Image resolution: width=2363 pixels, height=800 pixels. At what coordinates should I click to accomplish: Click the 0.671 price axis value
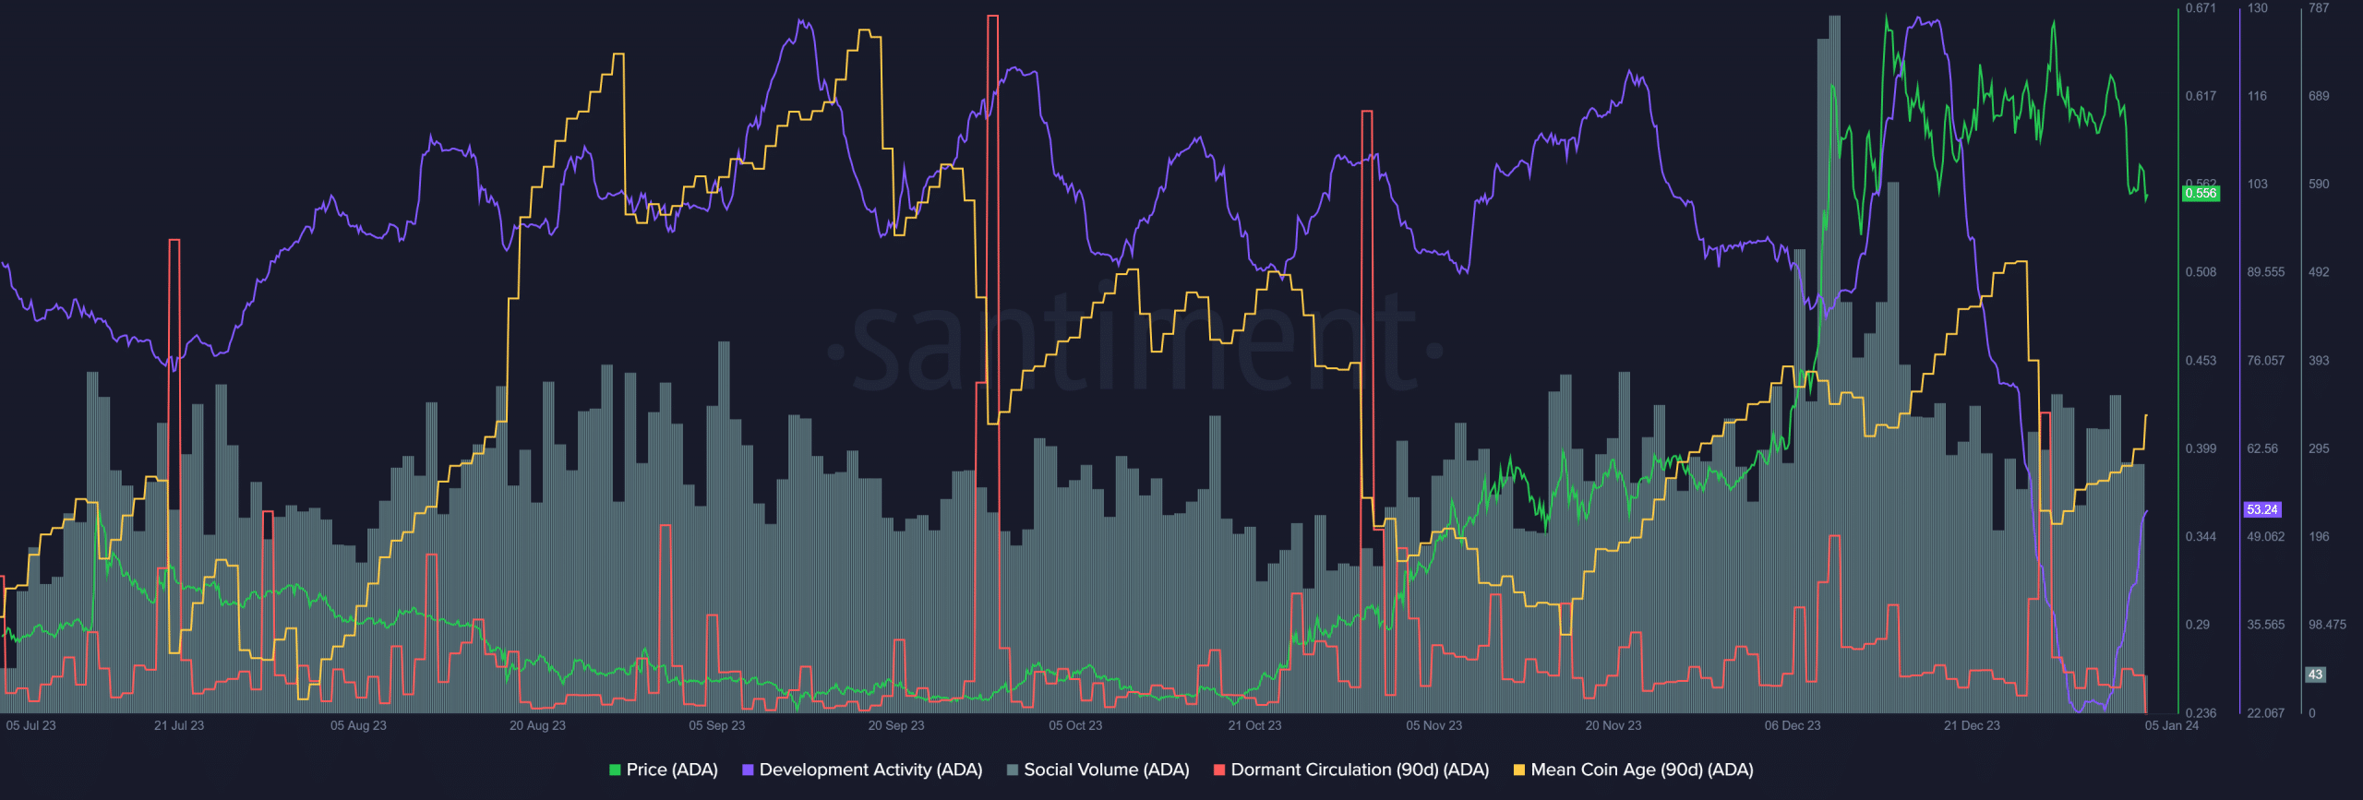tap(2201, 7)
